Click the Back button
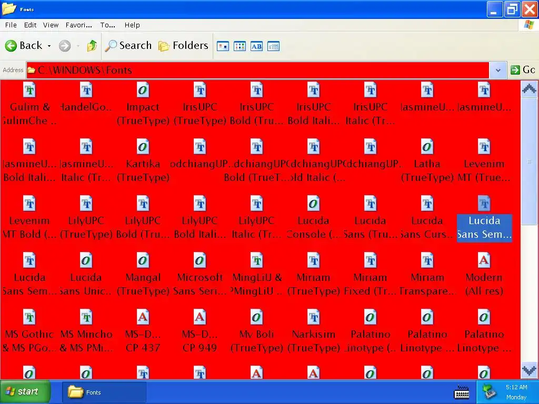 tap(23, 46)
